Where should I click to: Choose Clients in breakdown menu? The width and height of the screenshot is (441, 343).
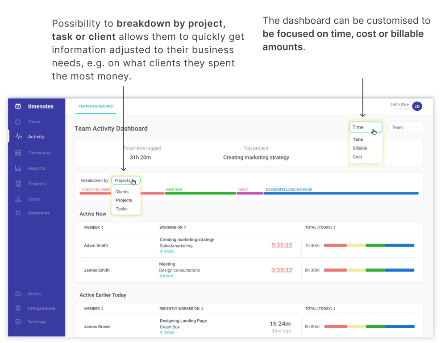pyautogui.click(x=122, y=192)
